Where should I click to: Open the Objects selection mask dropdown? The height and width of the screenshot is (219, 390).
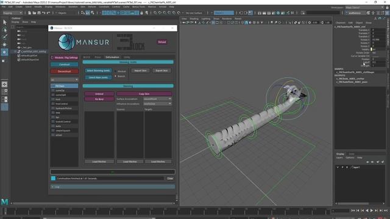pos(66,13)
